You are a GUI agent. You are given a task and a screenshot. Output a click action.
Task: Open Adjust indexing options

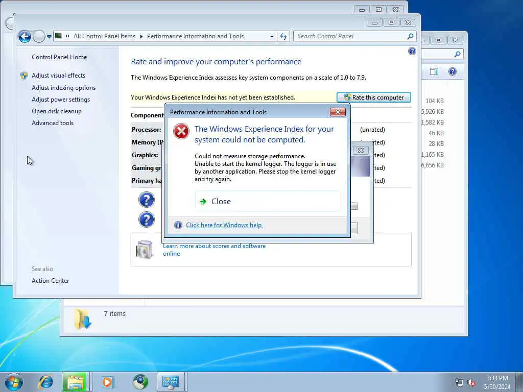(64, 88)
